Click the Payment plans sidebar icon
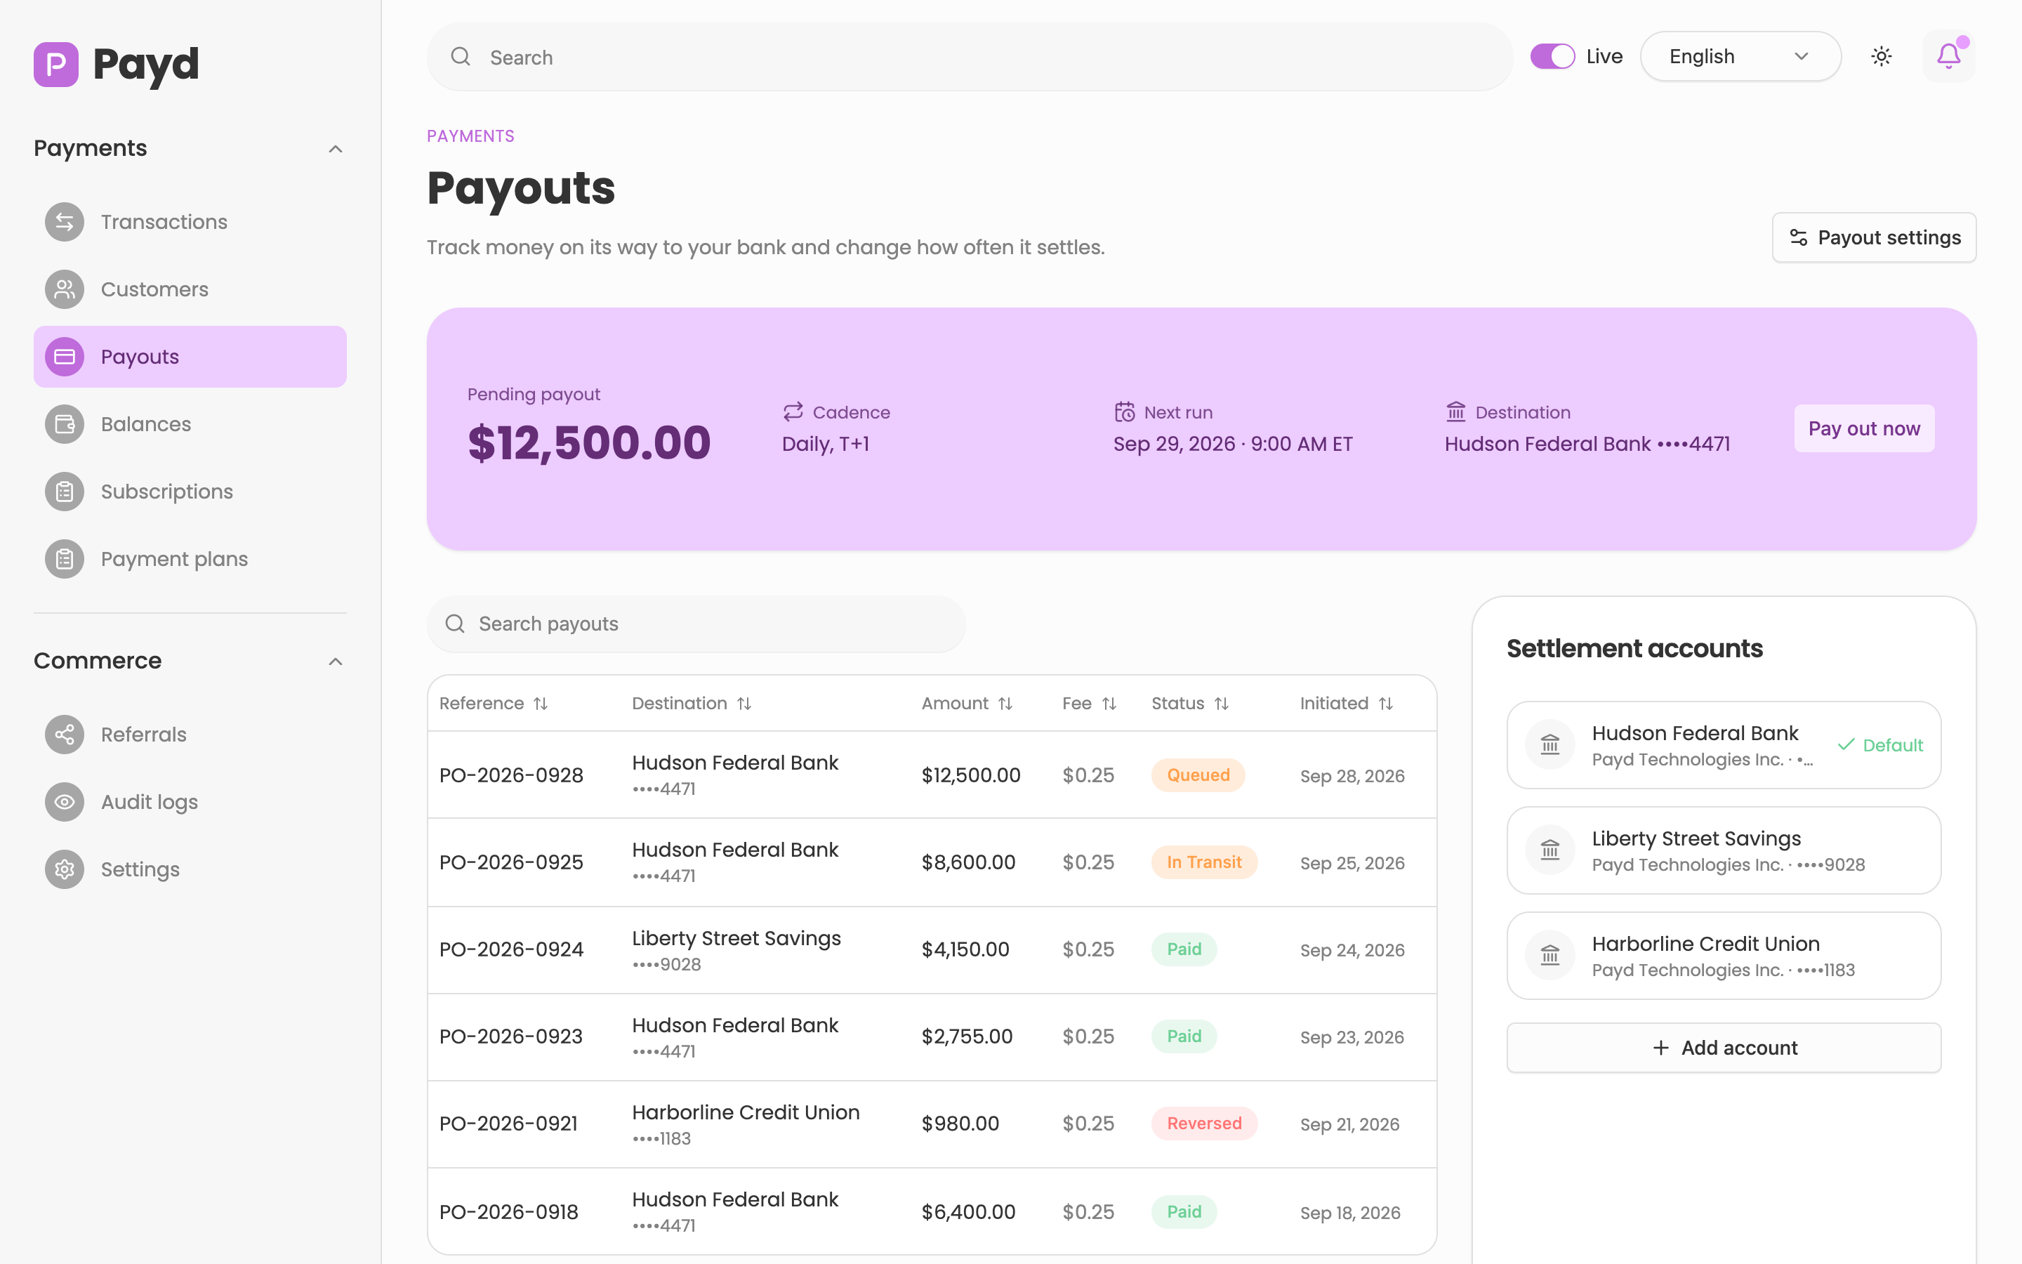The width and height of the screenshot is (2022, 1264). pyautogui.click(x=65, y=559)
